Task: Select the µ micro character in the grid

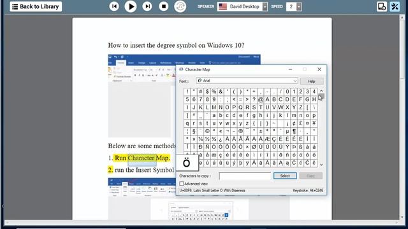Action: tap(288, 131)
